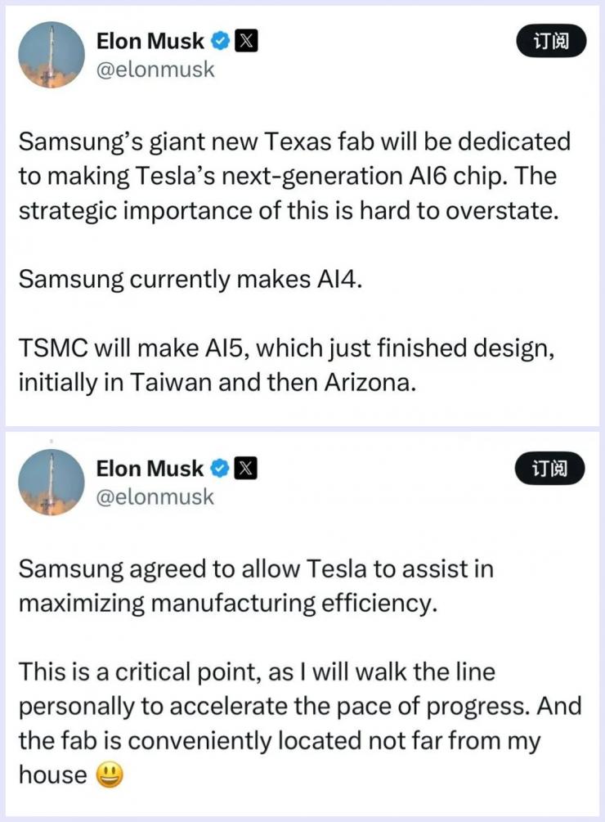
Task: Click the X affiliation badge in the second tweet
Action: click(246, 469)
